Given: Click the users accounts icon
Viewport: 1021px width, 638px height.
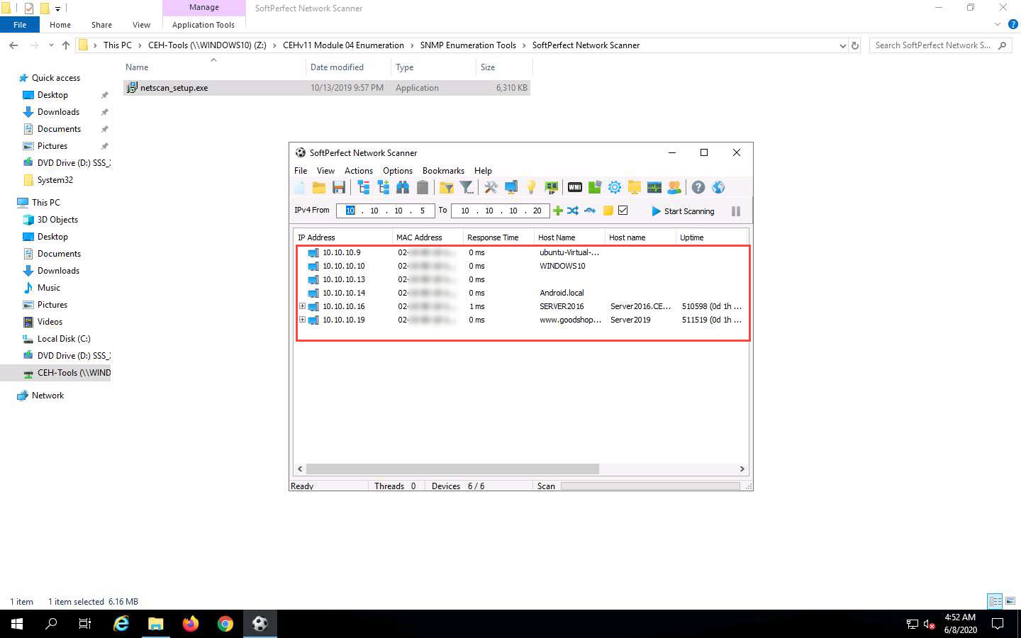Looking at the screenshot, I should point(674,188).
